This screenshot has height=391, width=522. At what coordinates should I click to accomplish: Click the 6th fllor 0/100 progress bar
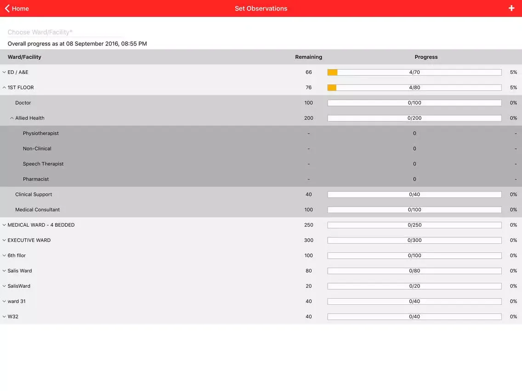[414, 256]
